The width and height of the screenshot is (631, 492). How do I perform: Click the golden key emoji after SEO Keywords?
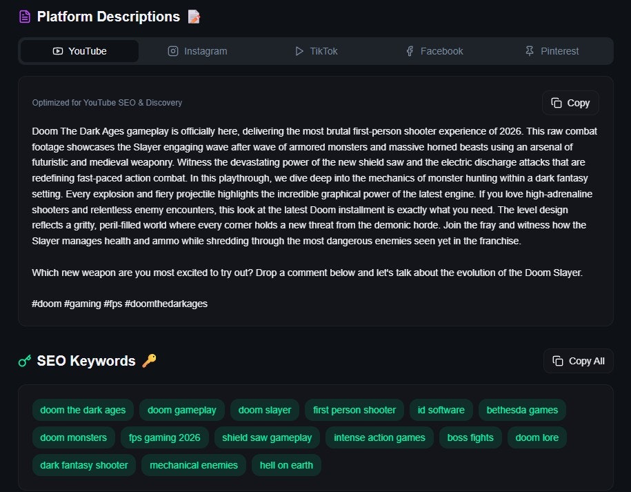click(149, 361)
